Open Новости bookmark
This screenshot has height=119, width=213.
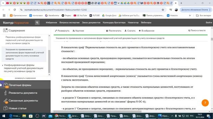pyautogui.click(x=172, y=16)
